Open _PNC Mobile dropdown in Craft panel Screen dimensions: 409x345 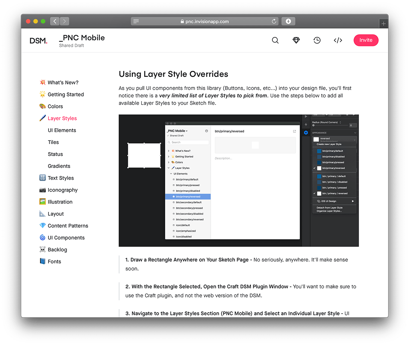coord(177,131)
